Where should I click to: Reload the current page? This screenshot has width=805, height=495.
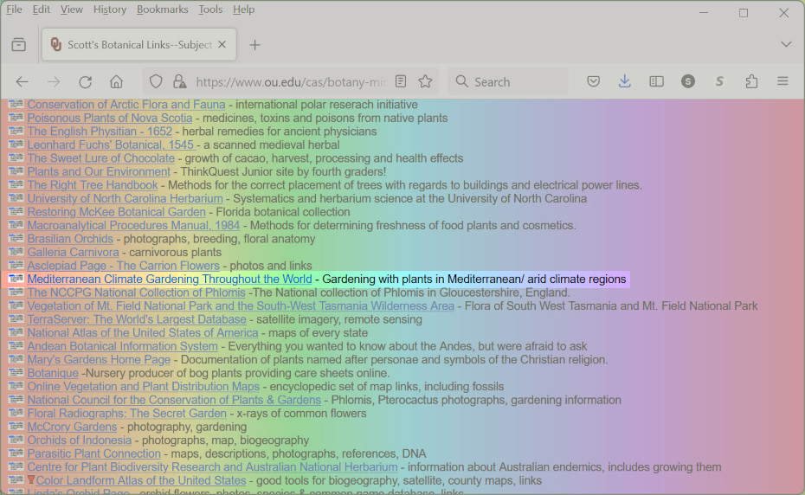(x=85, y=81)
